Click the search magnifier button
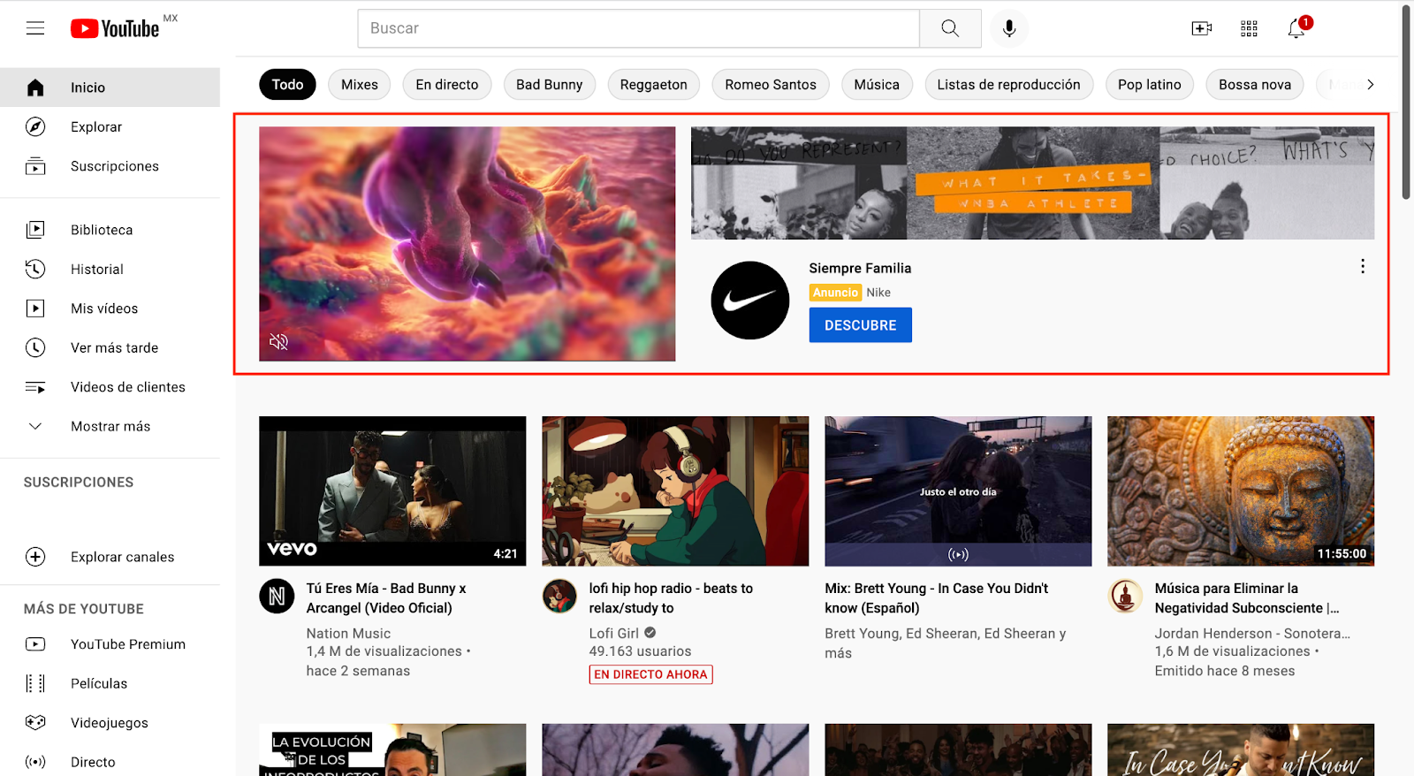Image resolution: width=1414 pixels, height=776 pixels. (950, 28)
